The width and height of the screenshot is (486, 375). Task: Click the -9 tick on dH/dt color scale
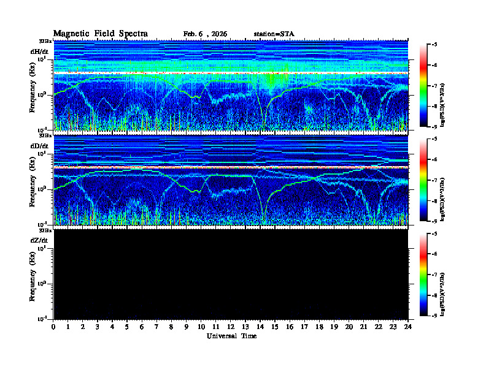coord(434,127)
